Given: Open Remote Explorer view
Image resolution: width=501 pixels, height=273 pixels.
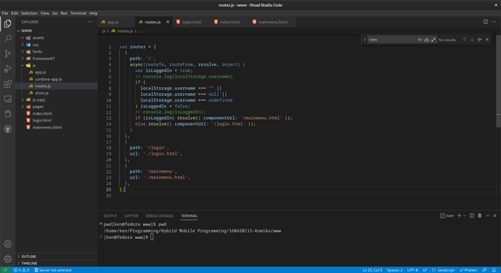Looking at the screenshot, I should [8, 99].
